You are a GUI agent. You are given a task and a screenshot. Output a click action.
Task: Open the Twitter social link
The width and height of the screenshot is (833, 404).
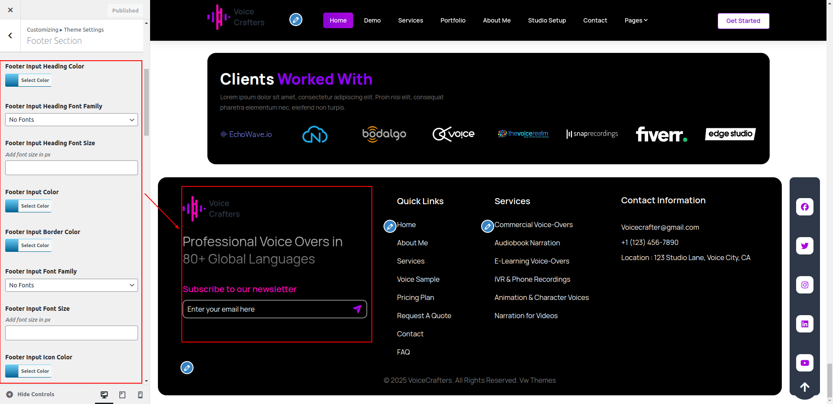tap(804, 246)
